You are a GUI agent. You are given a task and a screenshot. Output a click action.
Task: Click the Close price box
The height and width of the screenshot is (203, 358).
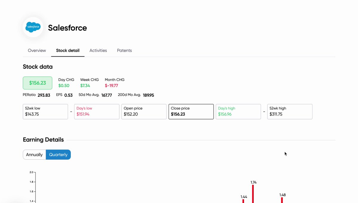(x=191, y=112)
